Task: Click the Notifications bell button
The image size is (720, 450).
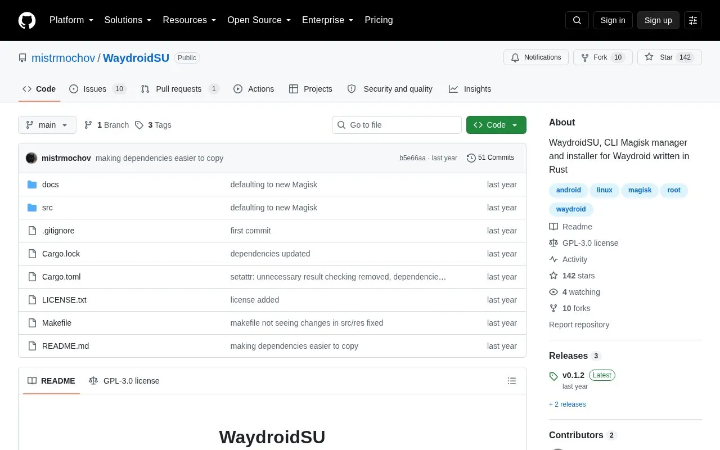Action: click(x=536, y=57)
